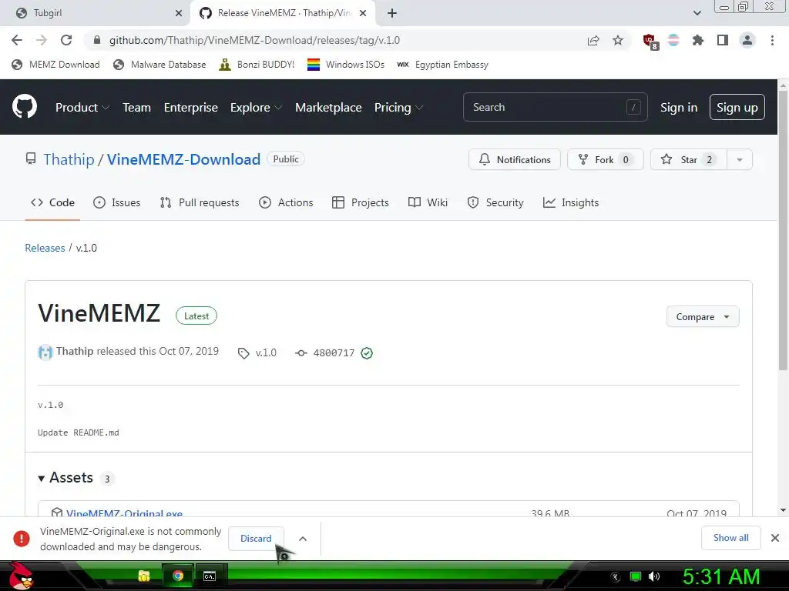
Task: Click the Enterprise nav item
Action: tap(191, 107)
